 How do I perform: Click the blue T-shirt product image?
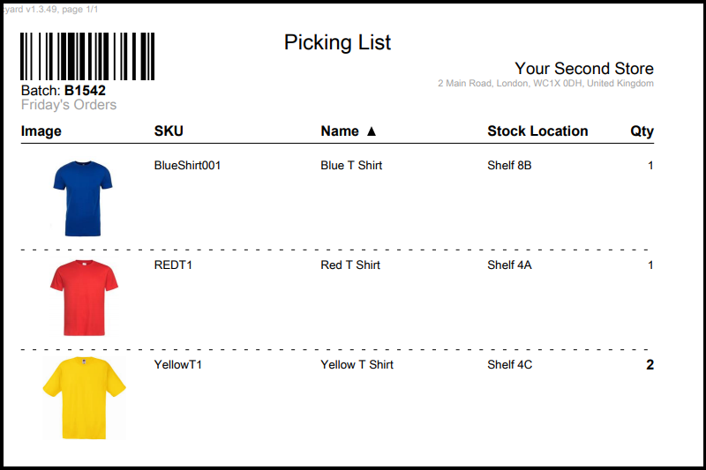(83, 198)
